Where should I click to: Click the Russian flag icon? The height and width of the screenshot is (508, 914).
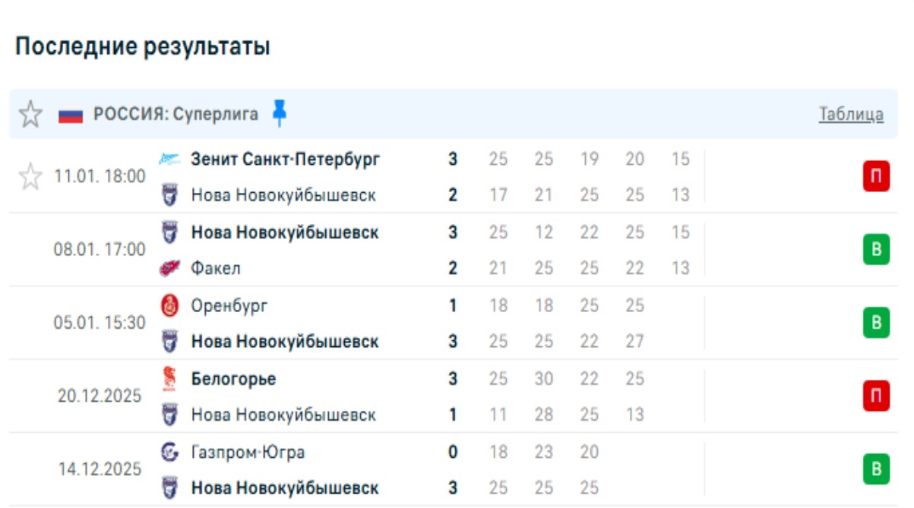pos(71,115)
